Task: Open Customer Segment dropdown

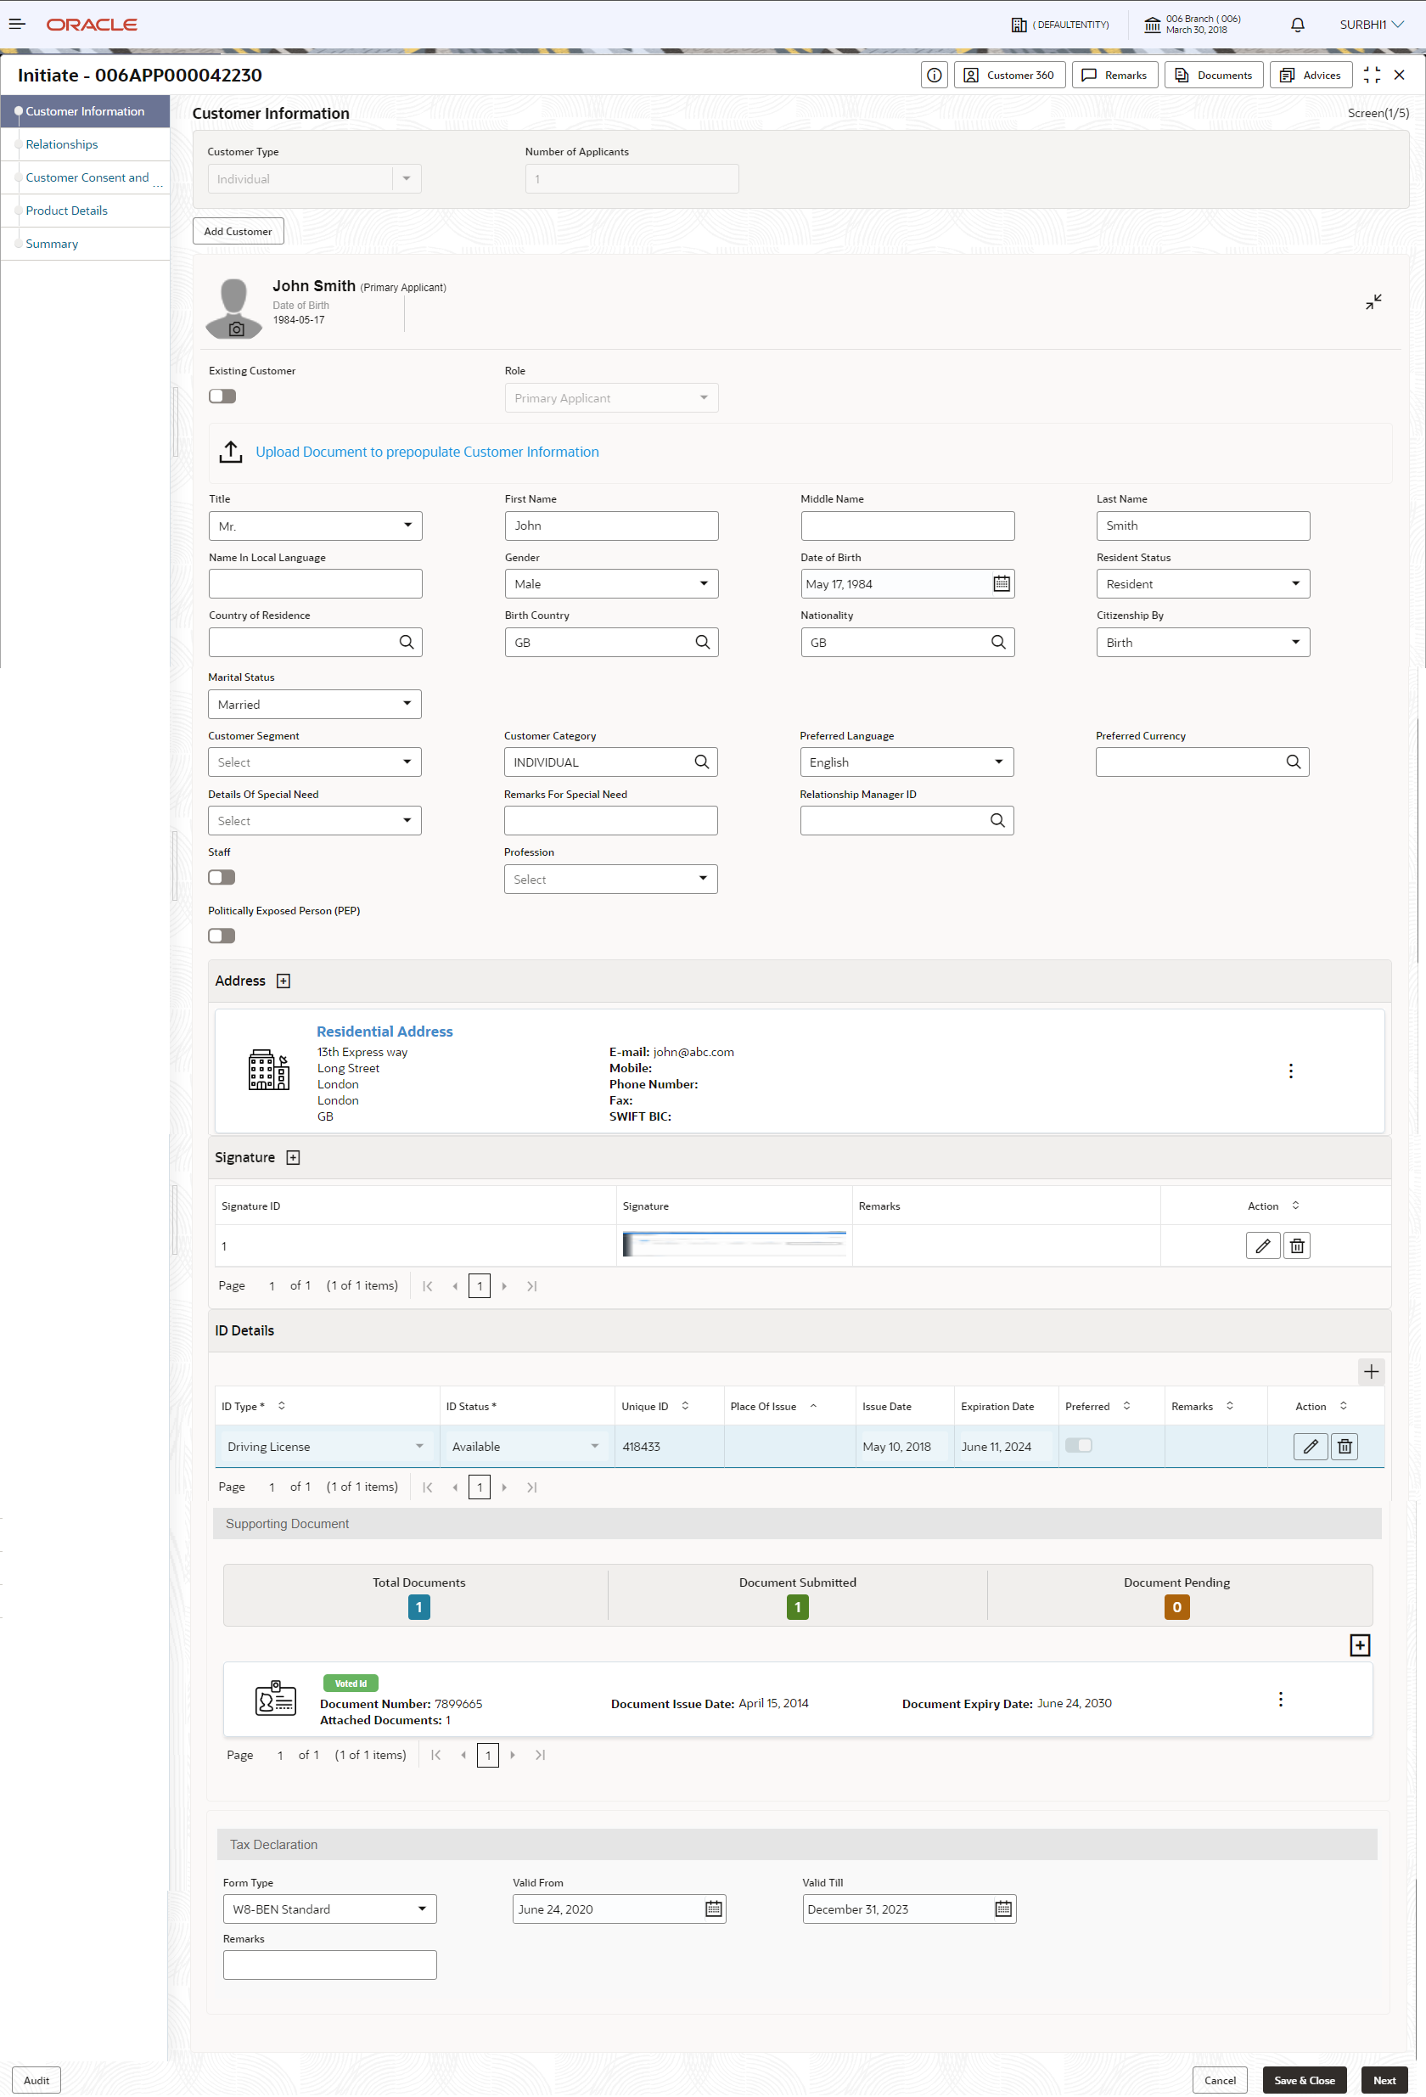Action: click(315, 762)
